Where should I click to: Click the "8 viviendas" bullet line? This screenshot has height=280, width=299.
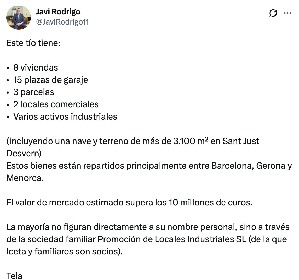(36, 67)
